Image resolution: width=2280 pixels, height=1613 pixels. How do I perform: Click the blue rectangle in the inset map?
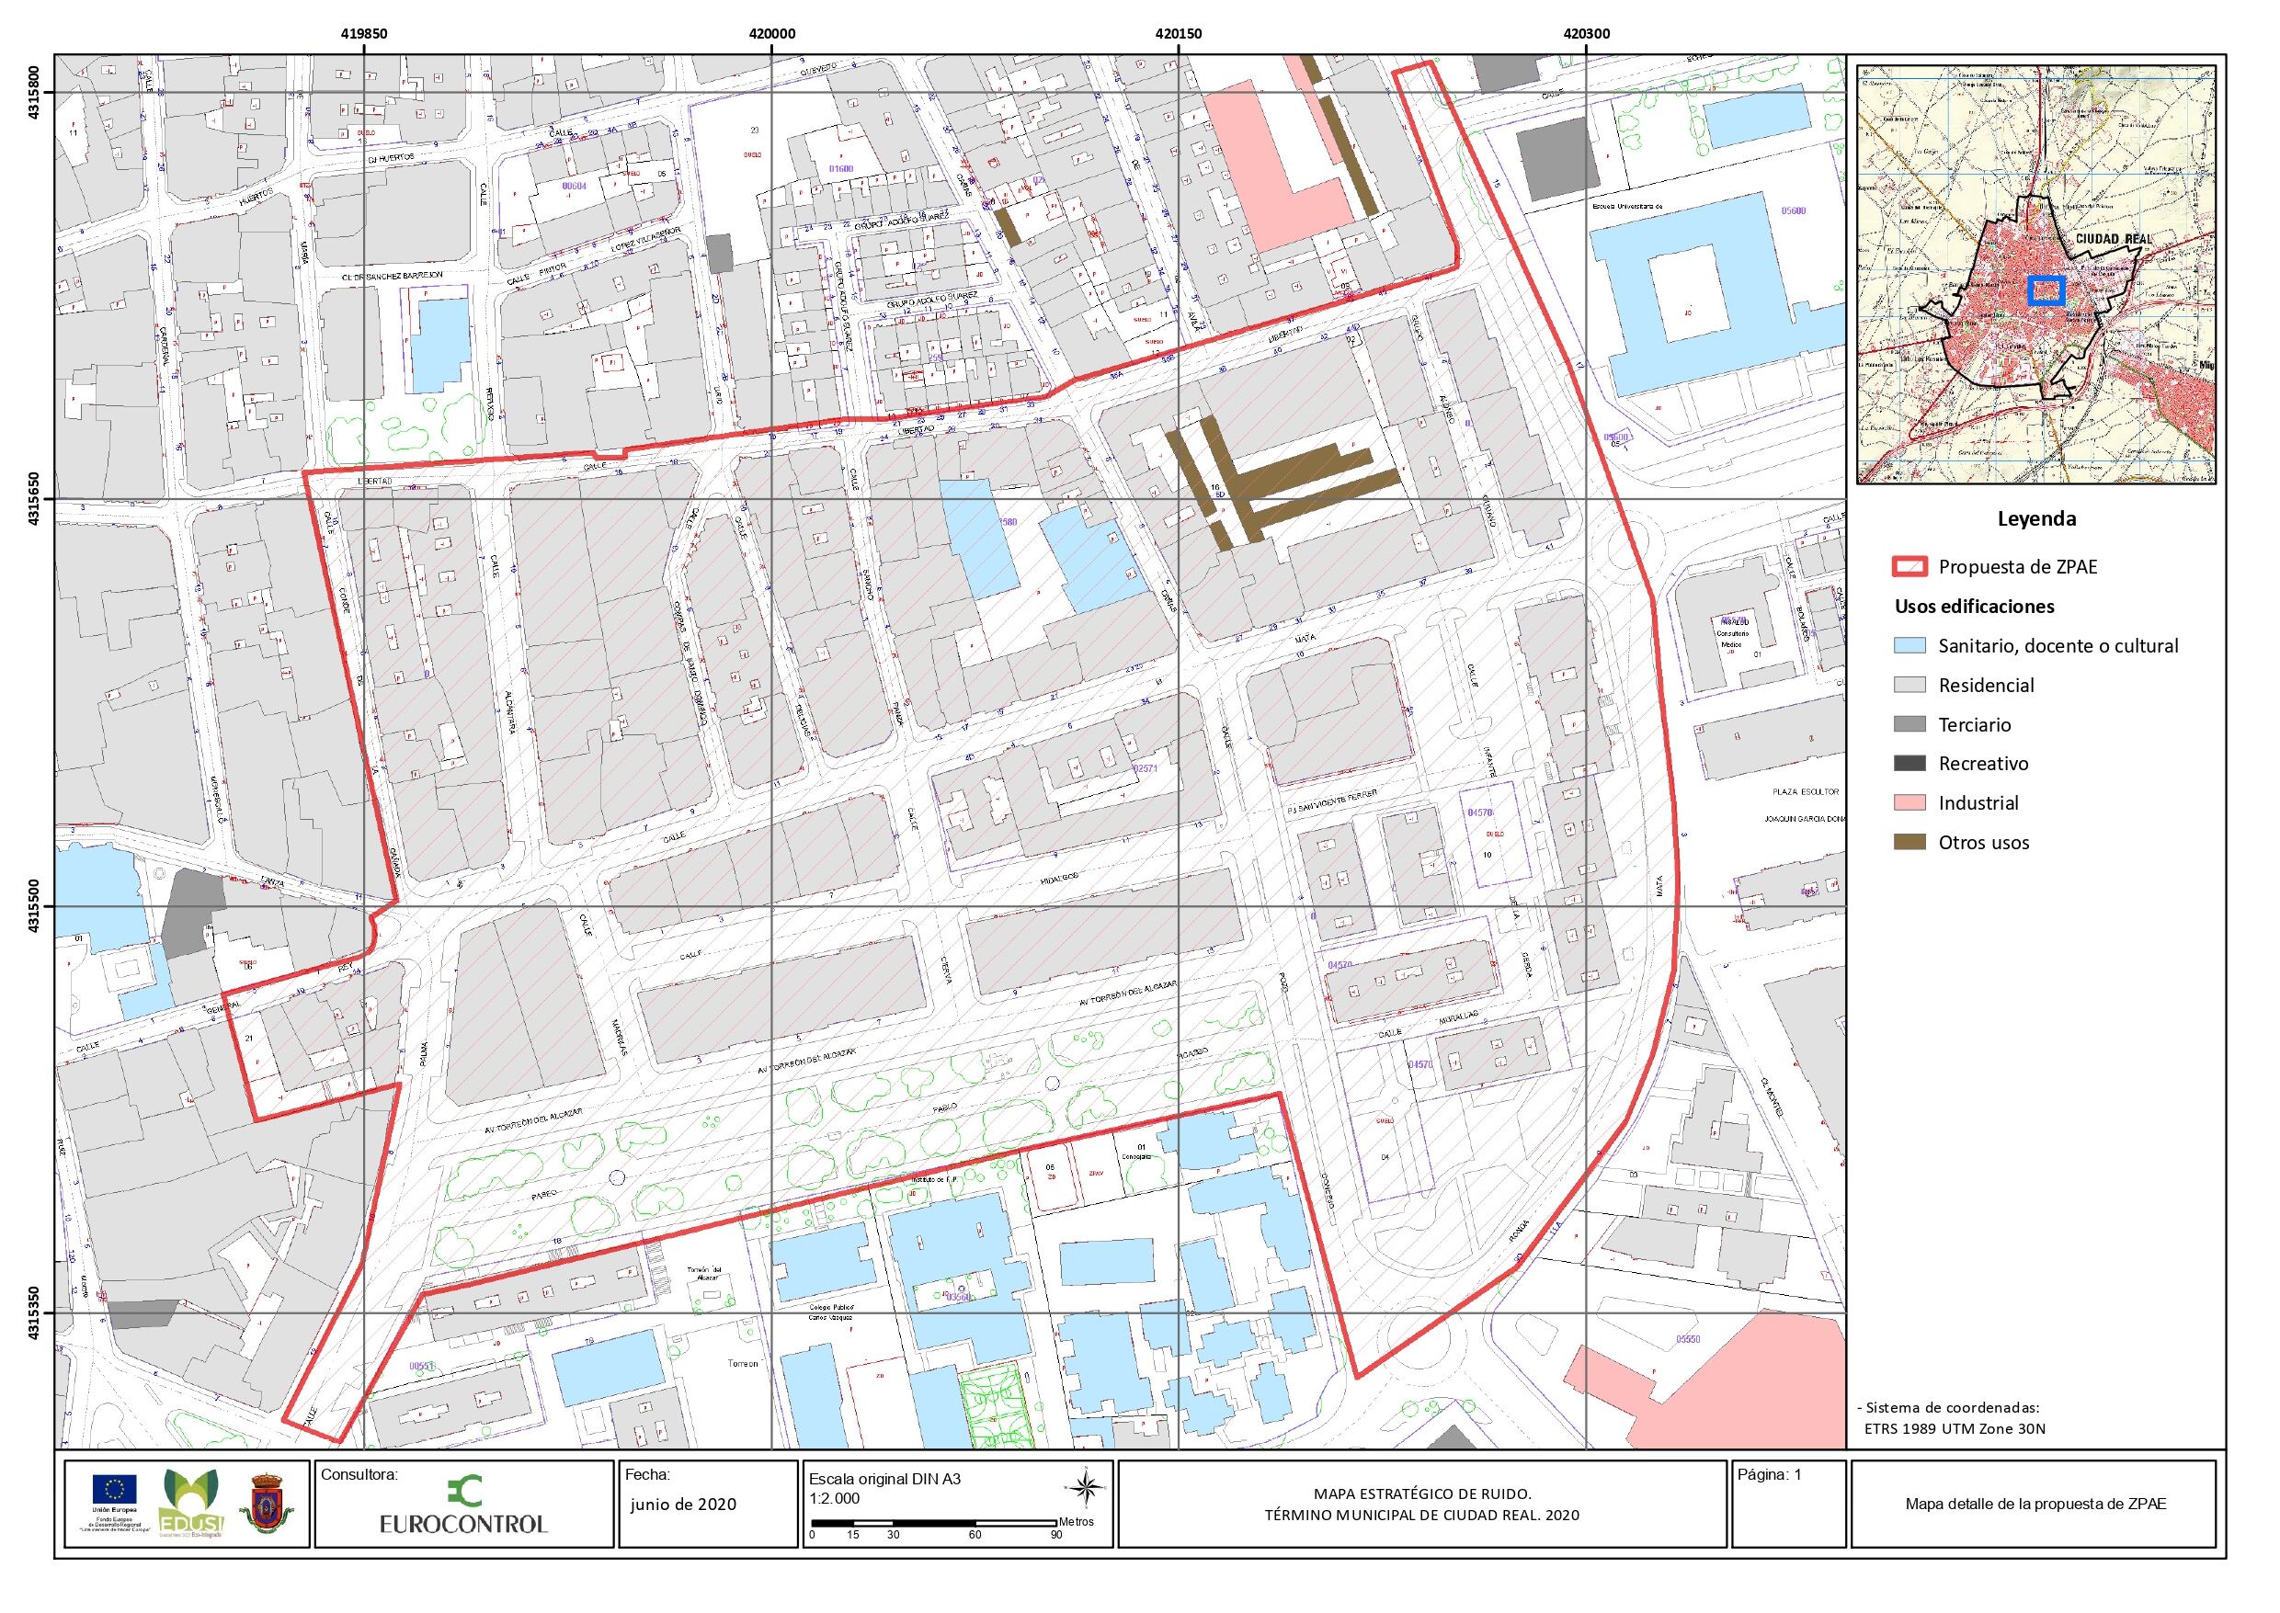[2046, 290]
